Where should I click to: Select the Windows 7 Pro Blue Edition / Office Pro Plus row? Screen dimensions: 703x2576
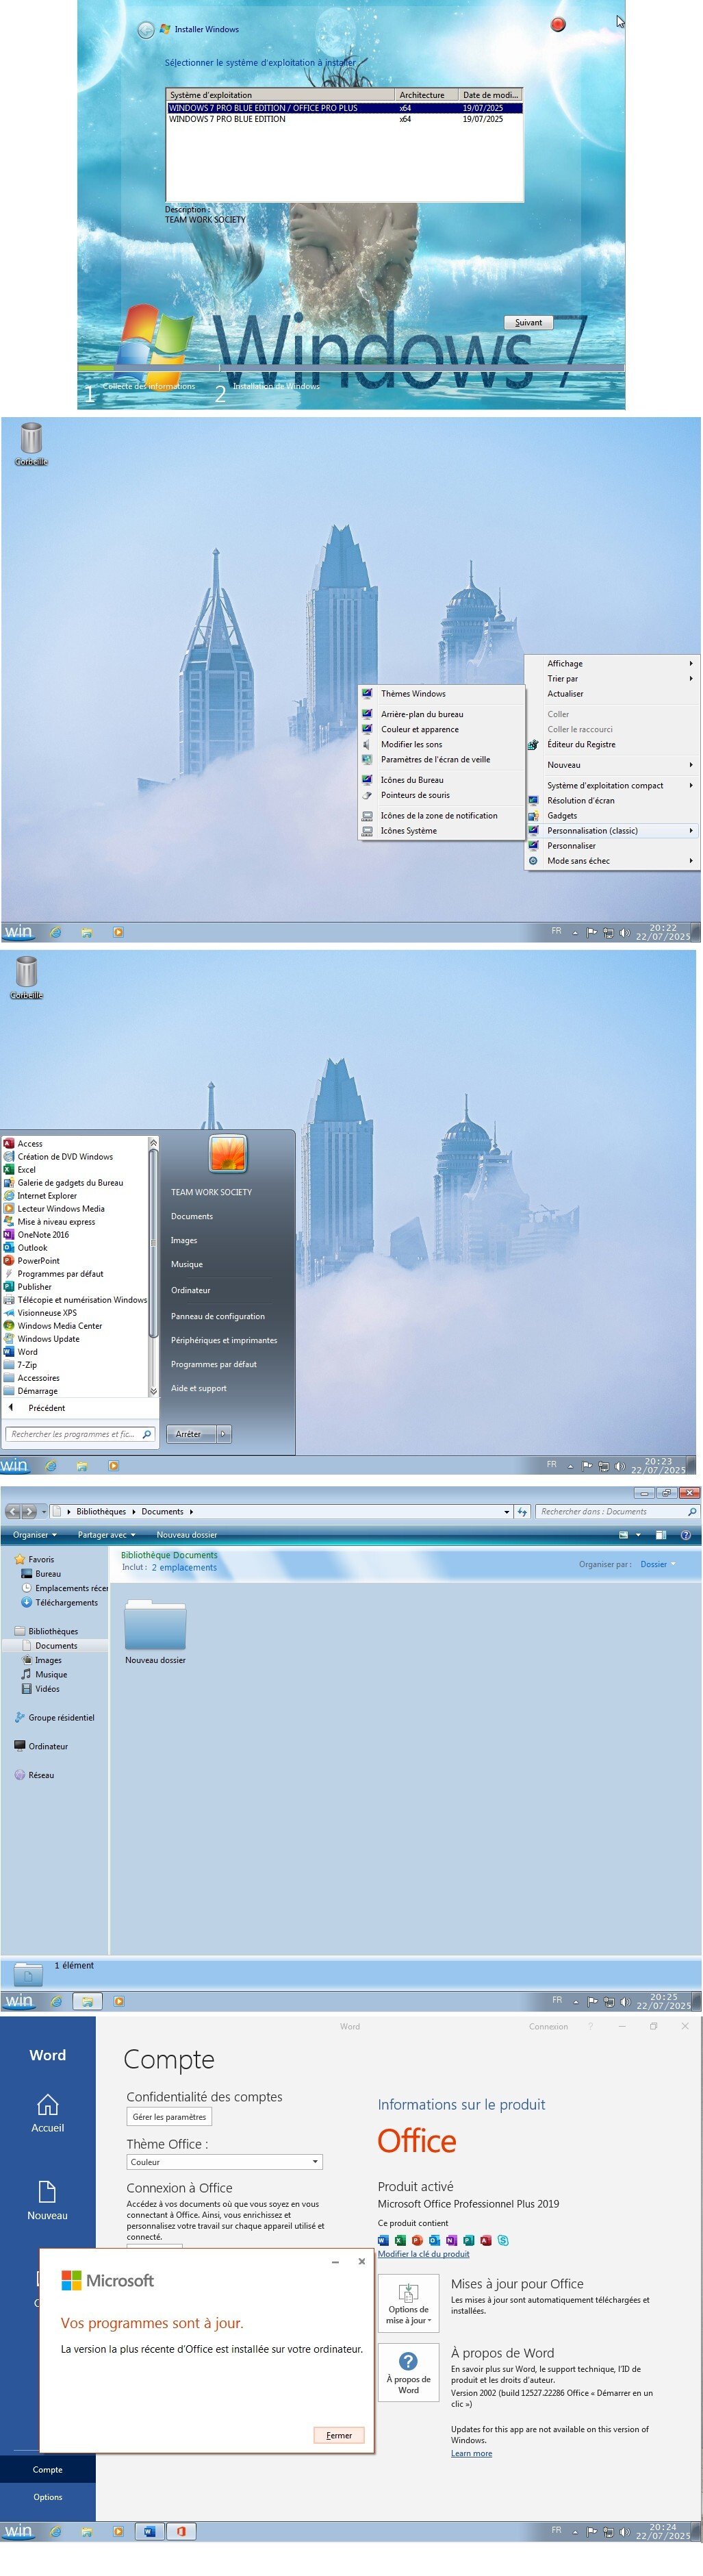tap(344, 108)
